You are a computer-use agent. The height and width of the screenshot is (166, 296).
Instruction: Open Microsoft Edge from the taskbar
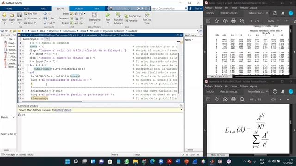pyautogui.click(x=152, y=161)
